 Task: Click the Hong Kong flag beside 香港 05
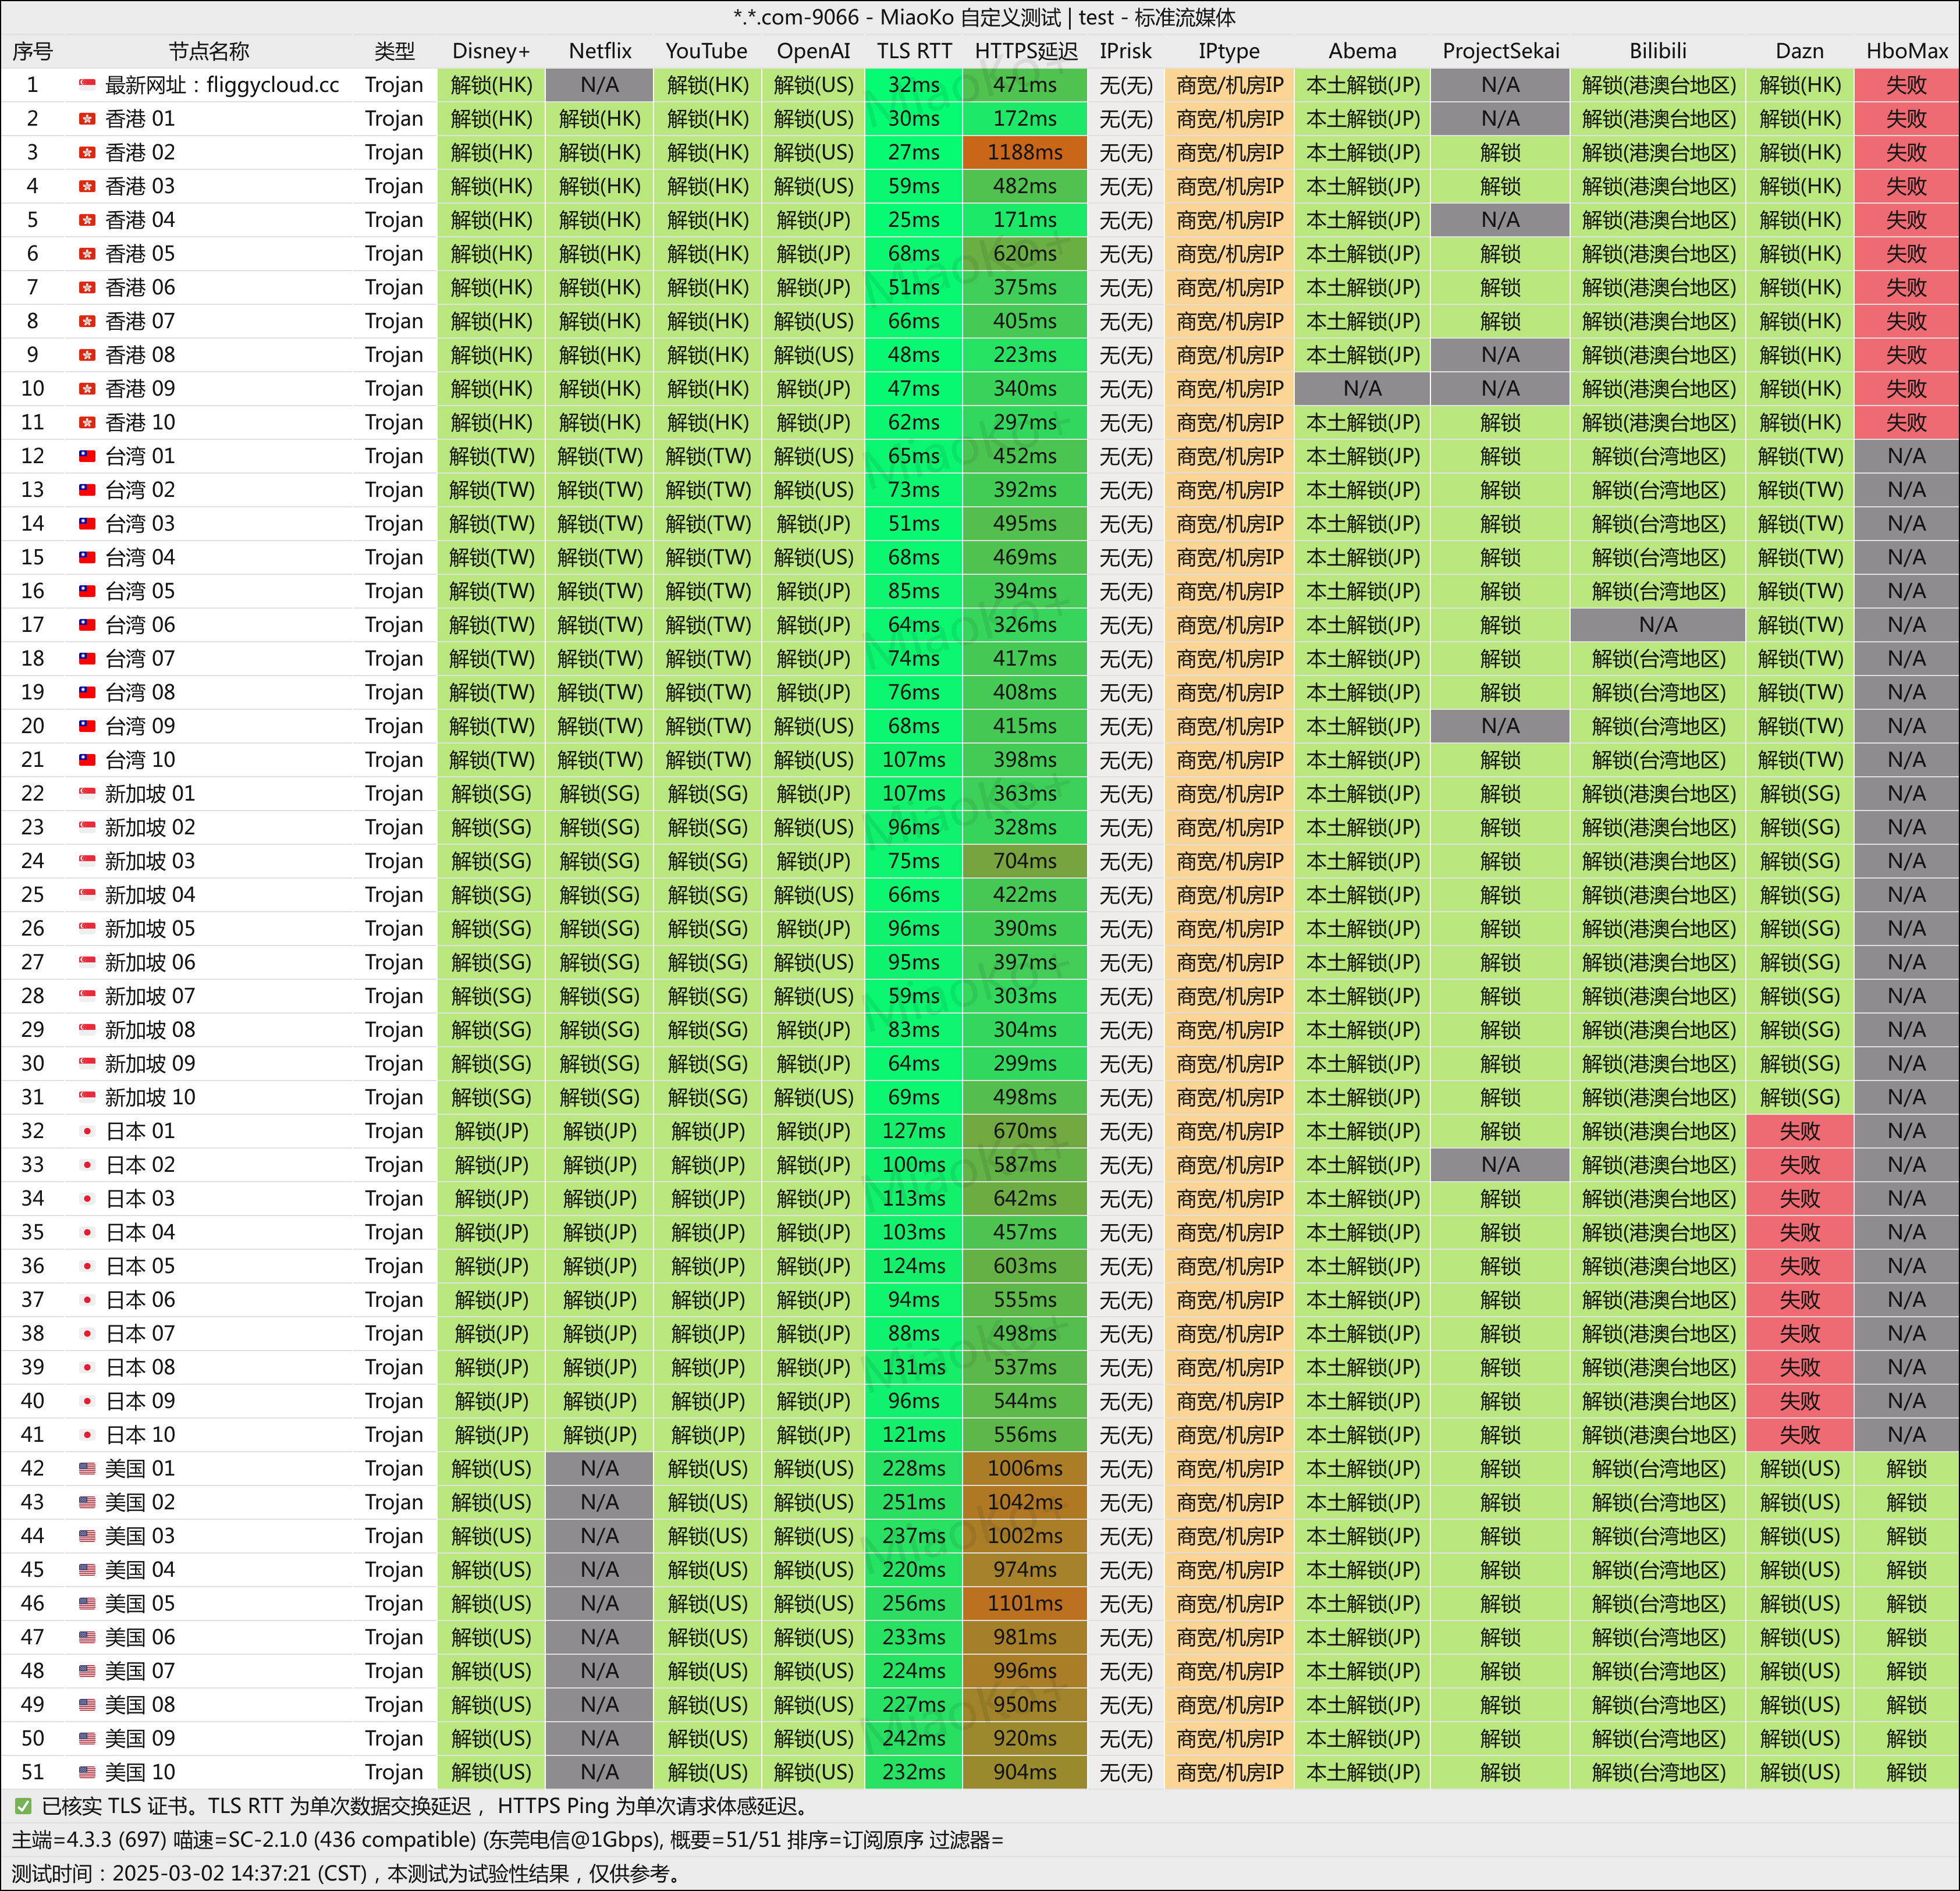pyautogui.click(x=87, y=254)
